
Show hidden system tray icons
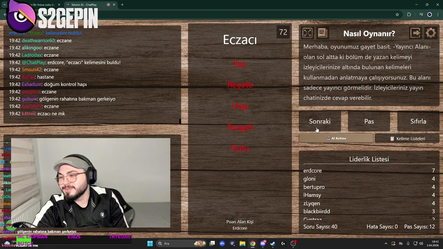(x=386, y=243)
